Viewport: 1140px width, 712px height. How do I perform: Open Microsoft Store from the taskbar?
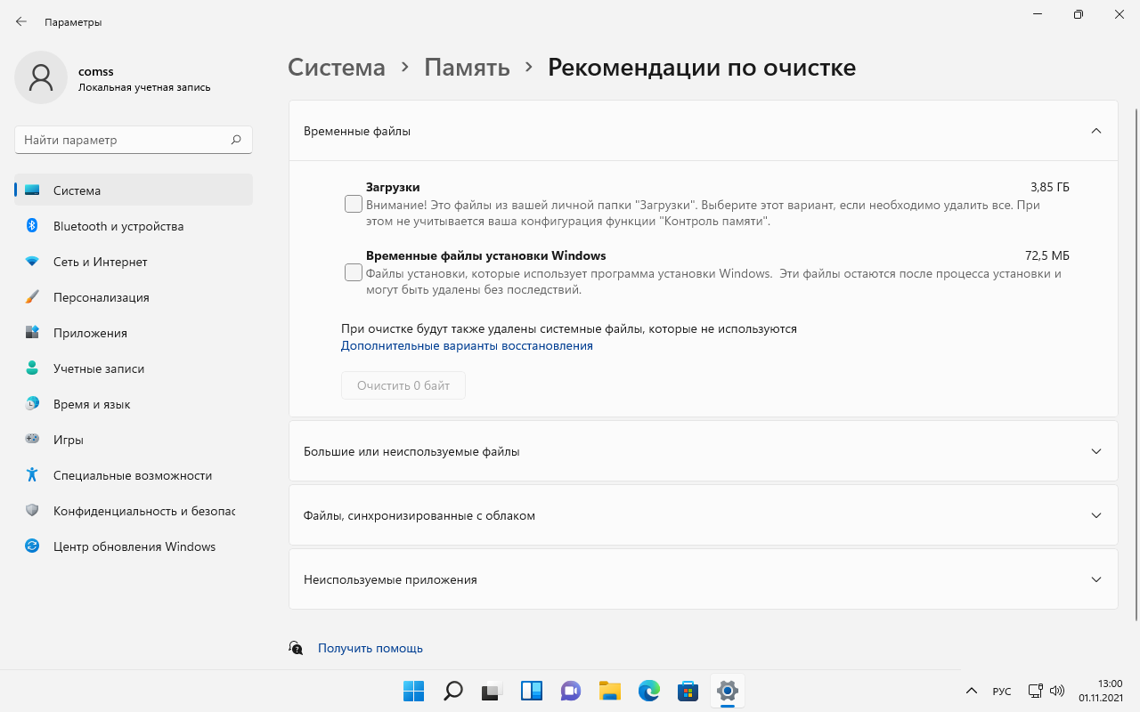coord(688,691)
